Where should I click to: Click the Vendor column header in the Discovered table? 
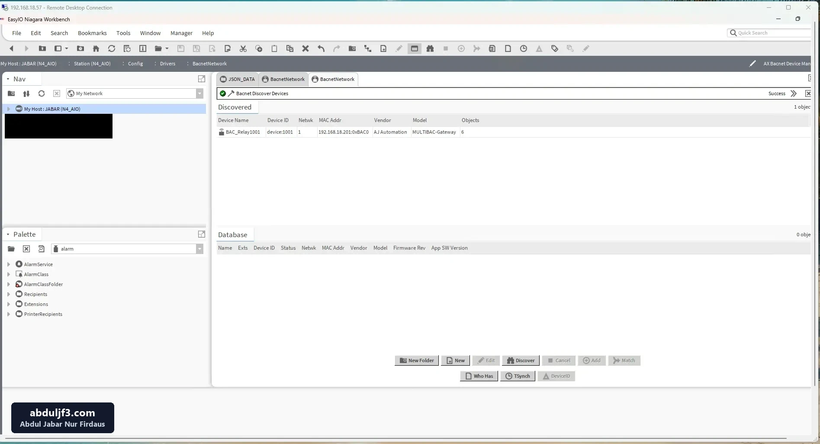coord(383,120)
